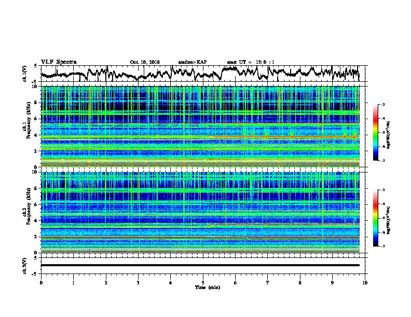Click time axis tick label "1"
This screenshot has width=411, height=317.
[x=73, y=283]
